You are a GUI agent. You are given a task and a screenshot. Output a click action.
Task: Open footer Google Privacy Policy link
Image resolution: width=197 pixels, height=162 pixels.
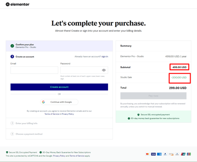(59, 156)
